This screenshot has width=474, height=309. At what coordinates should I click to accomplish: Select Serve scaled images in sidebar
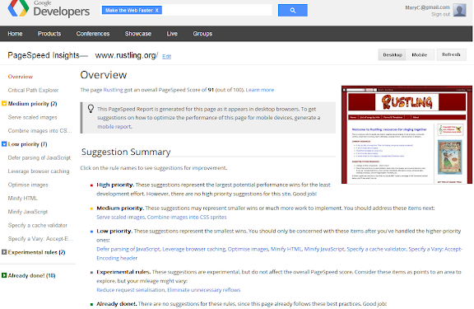(x=32, y=117)
